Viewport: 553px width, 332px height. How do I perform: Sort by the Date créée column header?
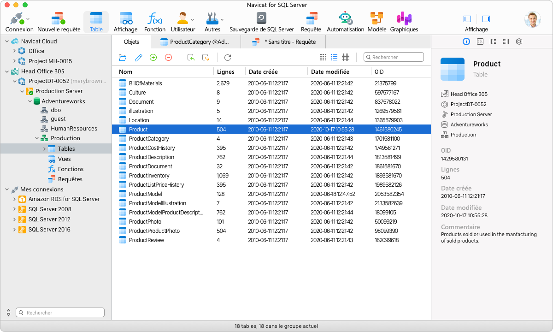276,72
